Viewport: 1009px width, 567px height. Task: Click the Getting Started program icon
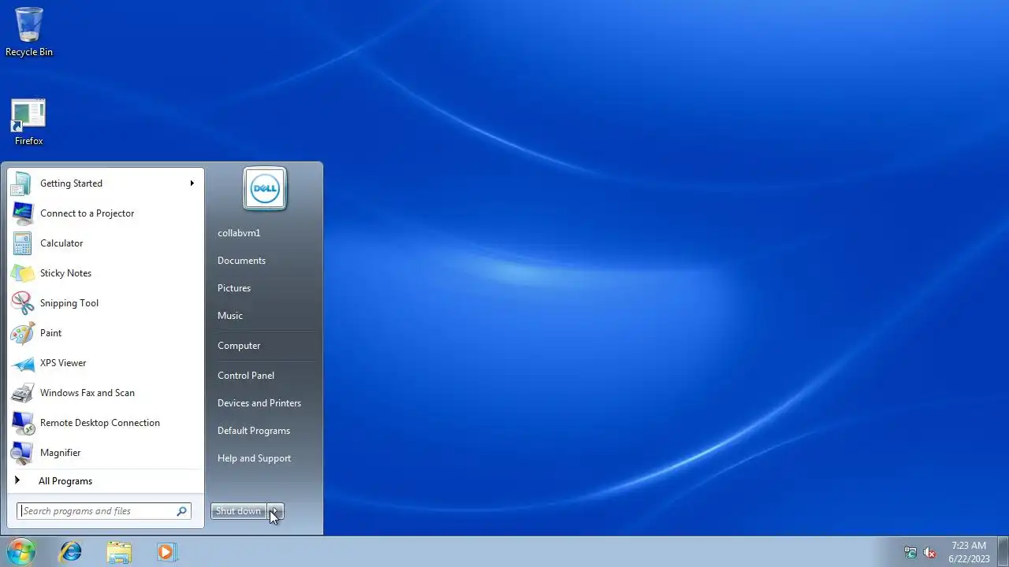coord(22,183)
